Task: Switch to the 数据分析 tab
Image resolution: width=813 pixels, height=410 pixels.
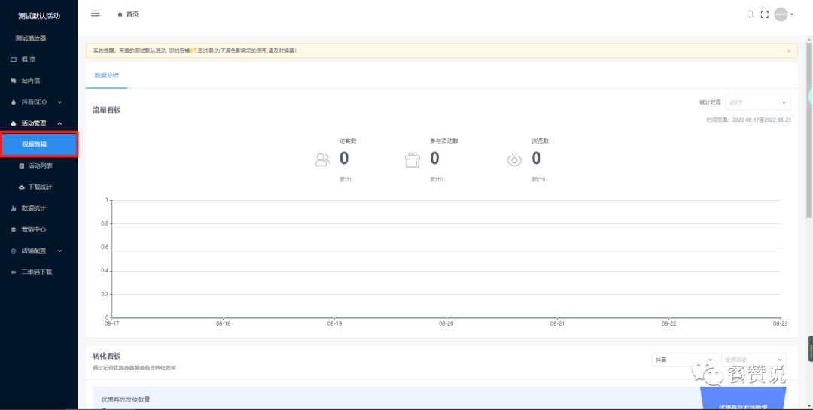Action: [x=106, y=76]
